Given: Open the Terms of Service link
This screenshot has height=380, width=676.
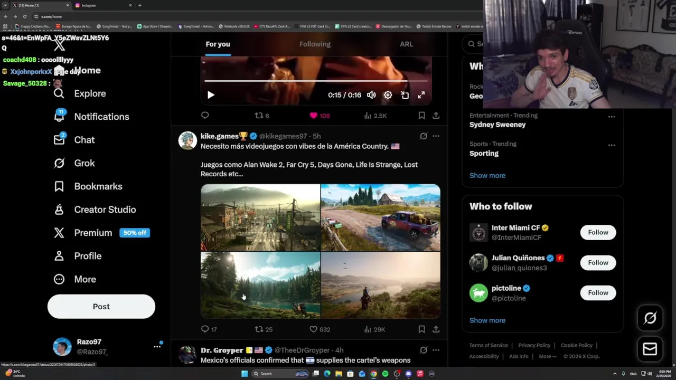Looking at the screenshot, I should tap(489, 345).
